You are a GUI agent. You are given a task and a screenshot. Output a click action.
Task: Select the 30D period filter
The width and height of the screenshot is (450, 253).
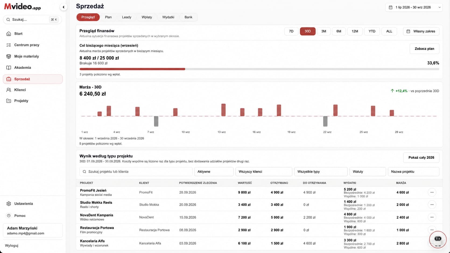[x=308, y=31]
